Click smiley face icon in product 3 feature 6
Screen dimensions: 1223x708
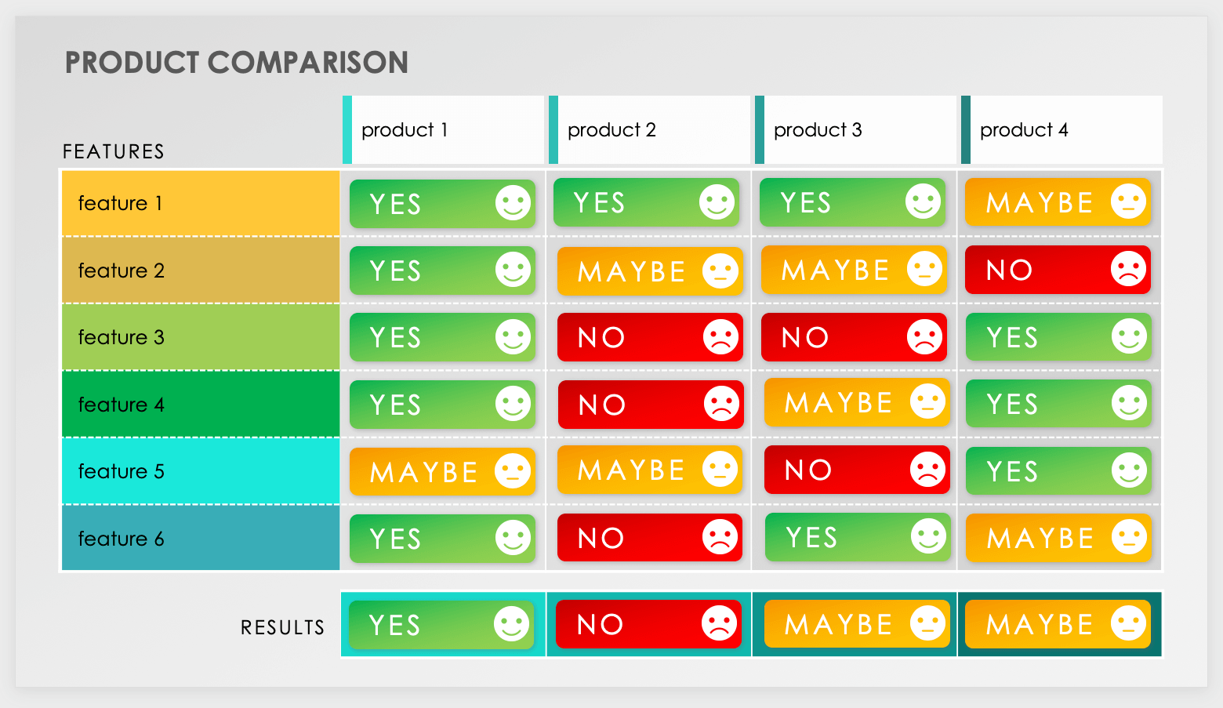click(928, 536)
